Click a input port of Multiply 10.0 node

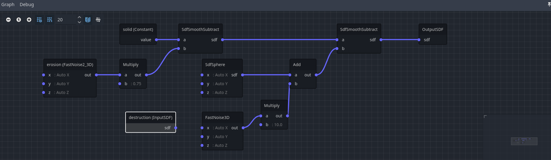tap(261, 116)
